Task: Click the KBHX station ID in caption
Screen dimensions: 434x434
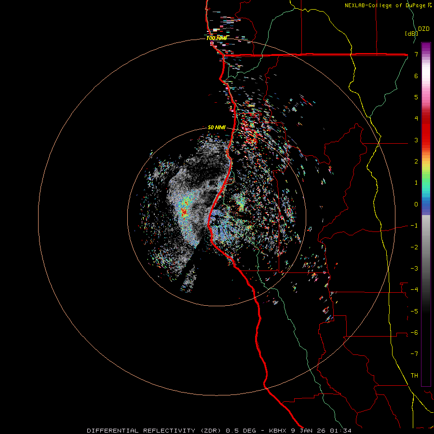Action: (x=278, y=431)
